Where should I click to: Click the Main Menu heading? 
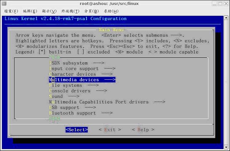coord(111,30)
